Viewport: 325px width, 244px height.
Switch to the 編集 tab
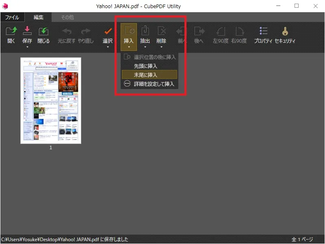[38, 17]
